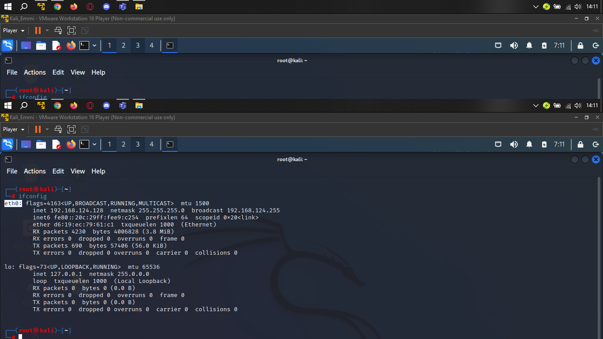Open the file manager from the lower Kali panel
This screenshot has height=339, width=603.
(41, 144)
